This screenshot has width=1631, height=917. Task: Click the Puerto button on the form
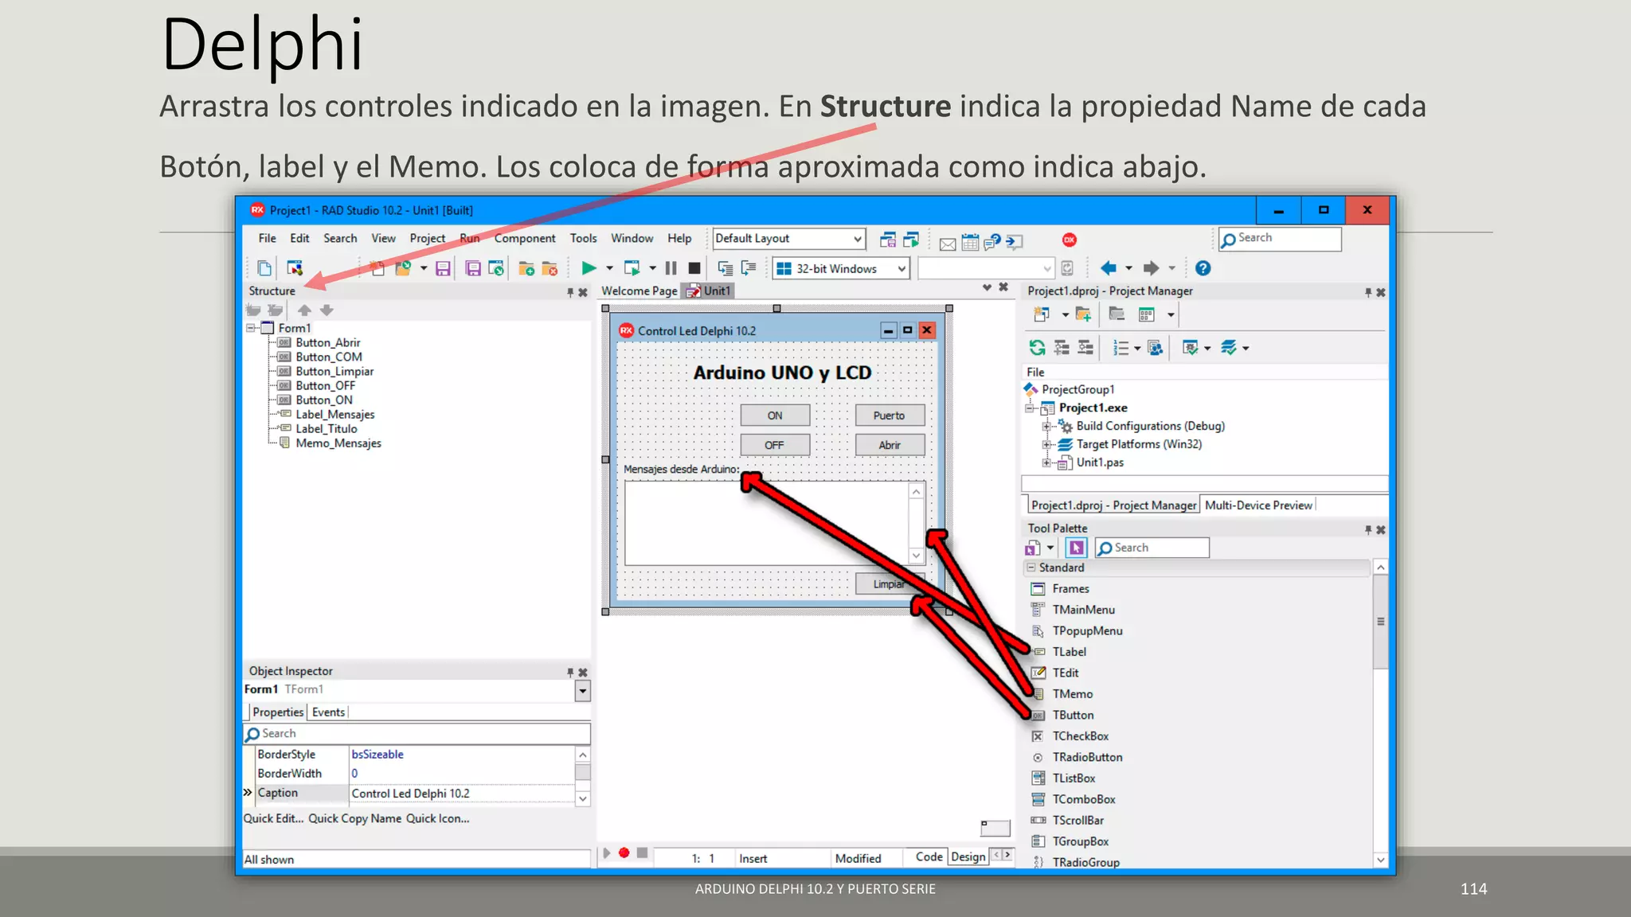click(x=890, y=416)
